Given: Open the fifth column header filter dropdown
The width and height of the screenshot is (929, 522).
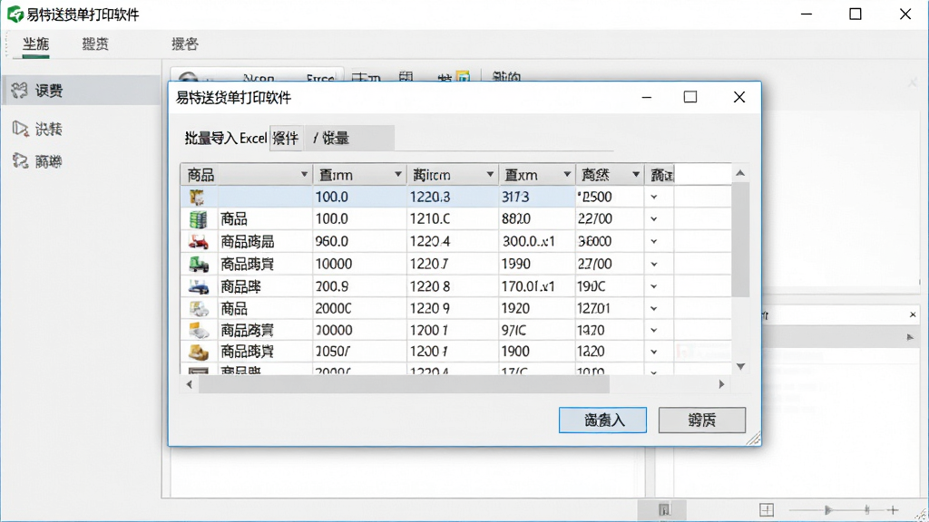Looking at the screenshot, I should point(636,175).
